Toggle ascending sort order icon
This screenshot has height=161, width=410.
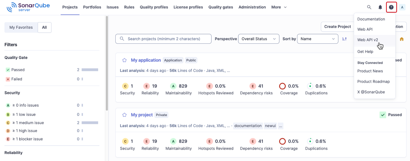click(x=344, y=39)
